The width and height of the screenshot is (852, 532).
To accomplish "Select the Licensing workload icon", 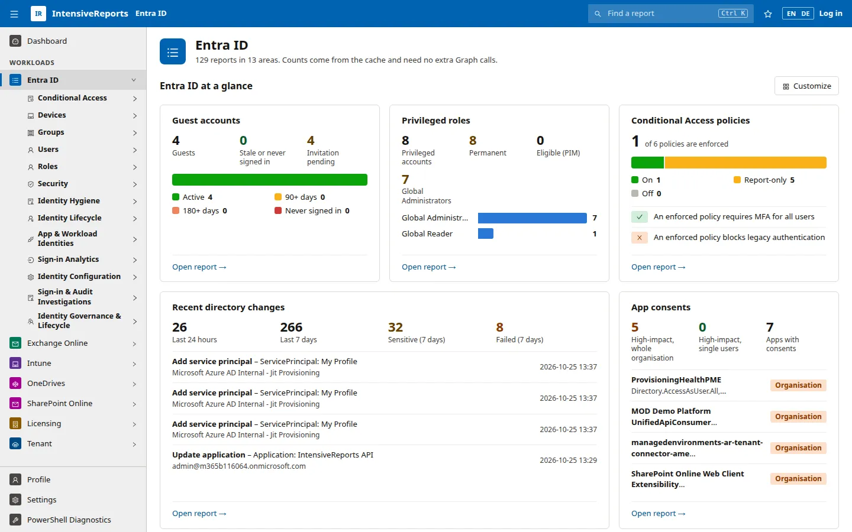I will 15,424.
